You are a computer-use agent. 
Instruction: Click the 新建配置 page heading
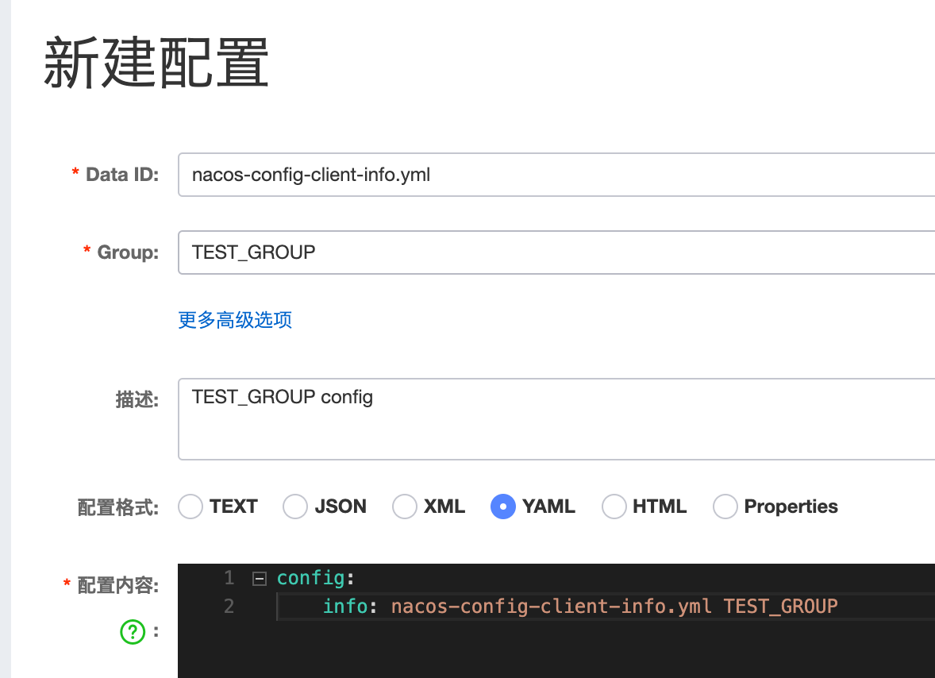click(156, 63)
